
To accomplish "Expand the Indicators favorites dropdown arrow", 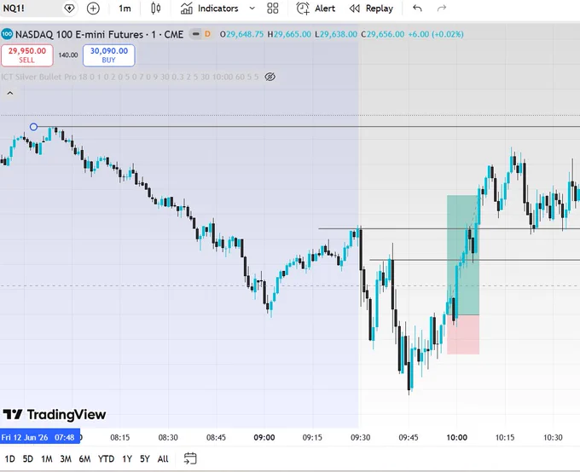I will tap(252, 9).
